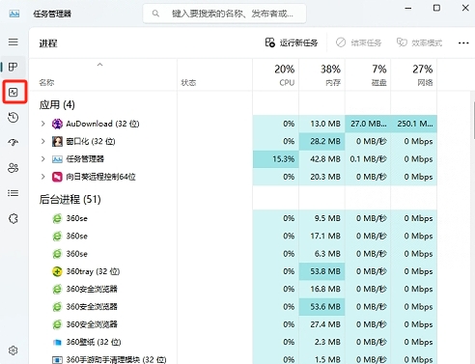This screenshot has width=475, height=364.
Task: Open the Startup apps sidebar icon
Action: [x=14, y=142]
